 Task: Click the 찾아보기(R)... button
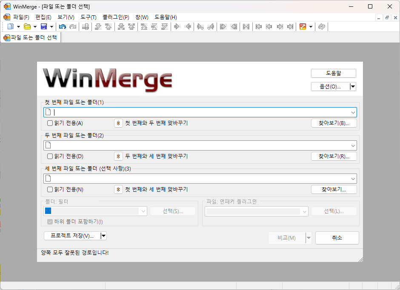point(334,156)
